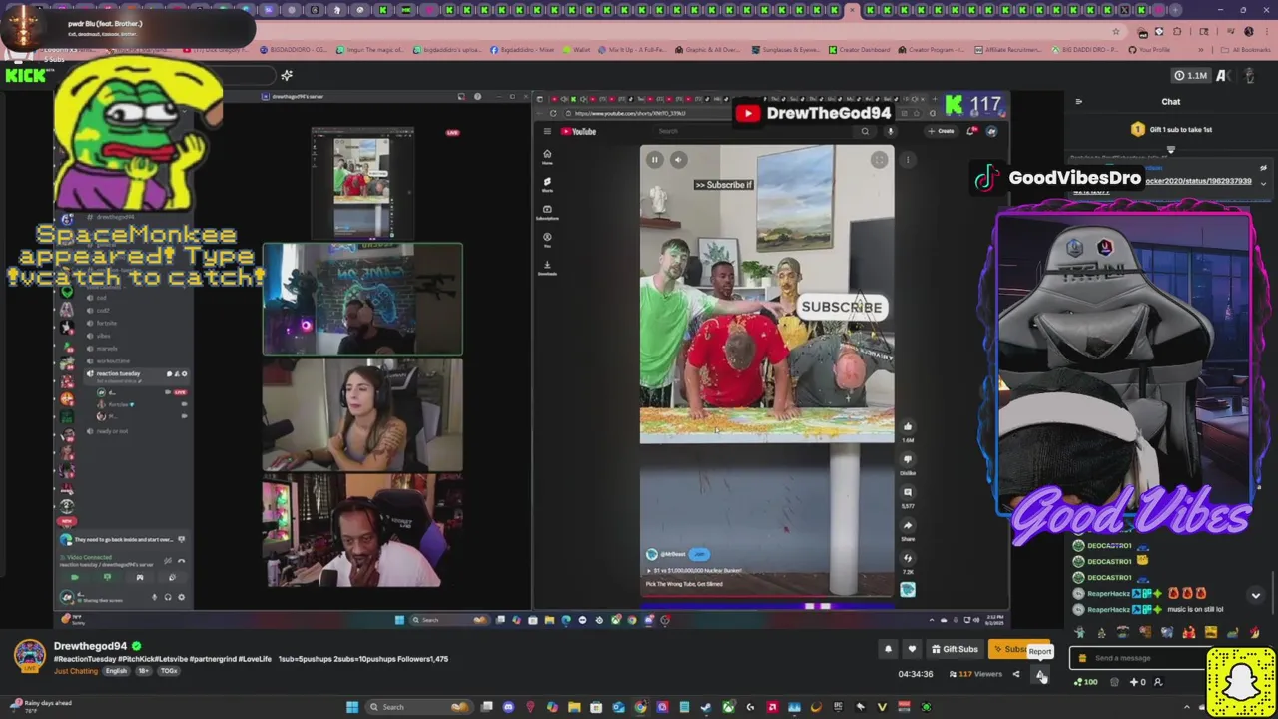Viewport: 1278px width, 719px height.
Task: Click the dislike button on the YouTube Short
Action: (908, 459)
